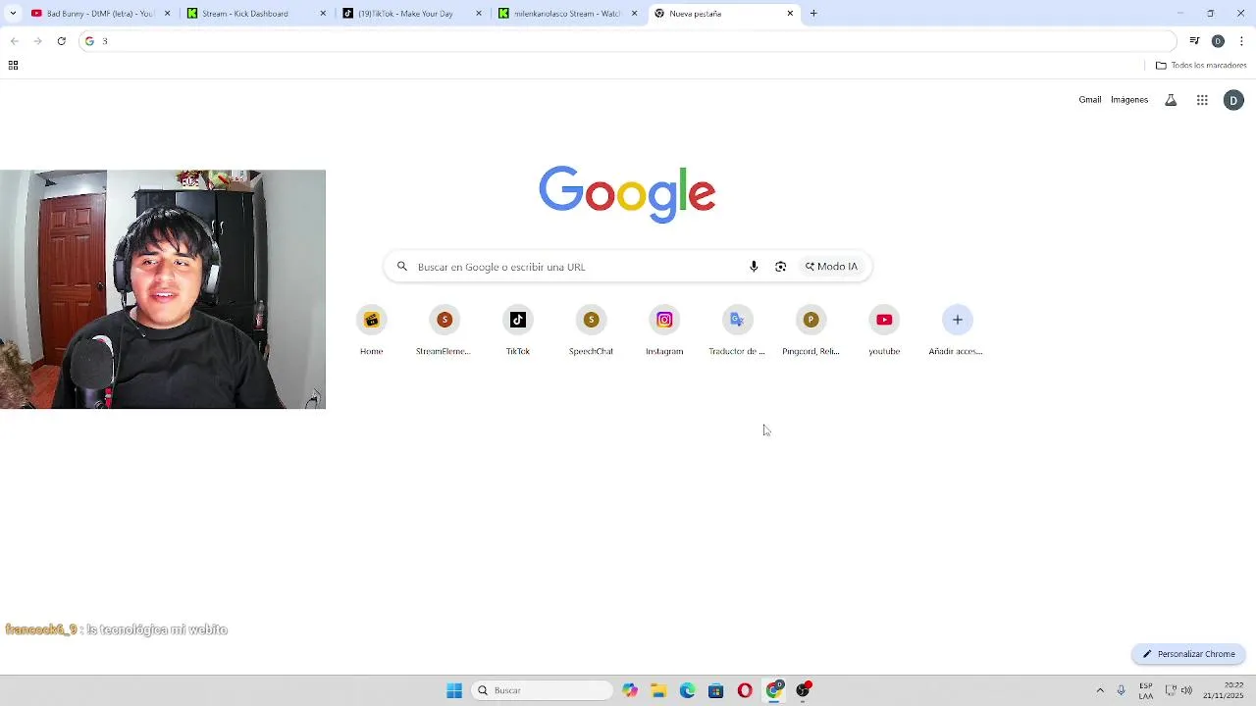1256x706 pixels.
Task: Open the Google apps grid
Action: coord(1202,100)
